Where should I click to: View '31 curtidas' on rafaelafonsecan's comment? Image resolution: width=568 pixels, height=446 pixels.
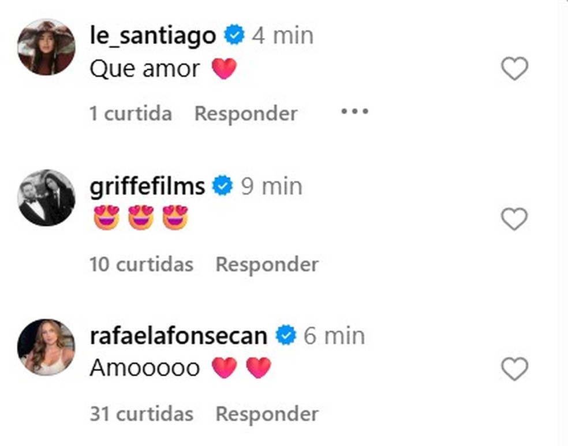pos(142,414)
